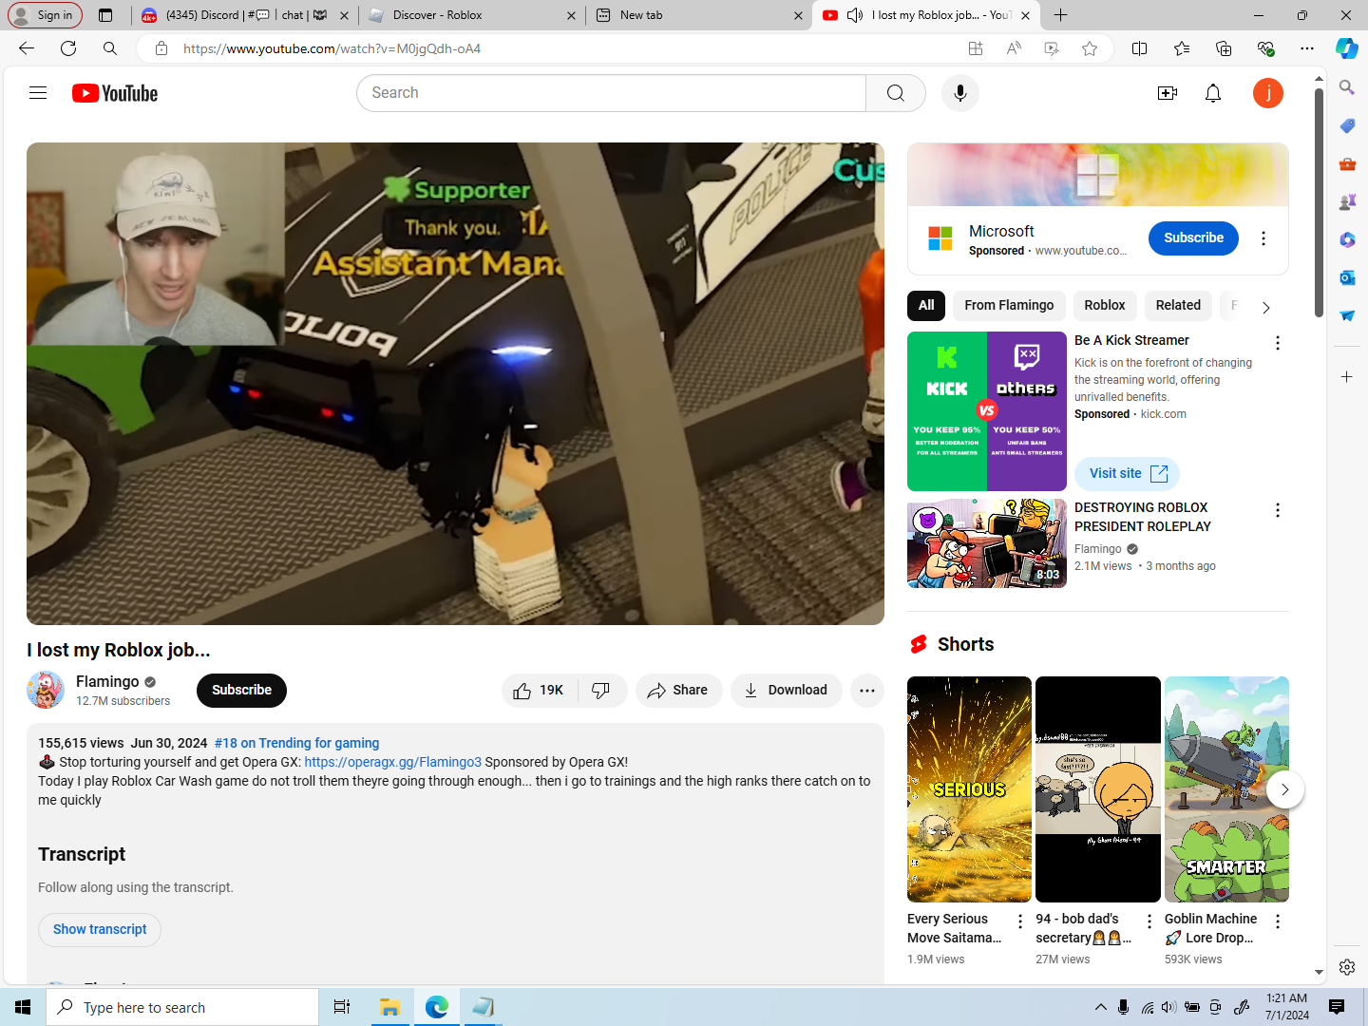
Task: Switch to the Discord browser tab
Action: [x=243, y=15]
